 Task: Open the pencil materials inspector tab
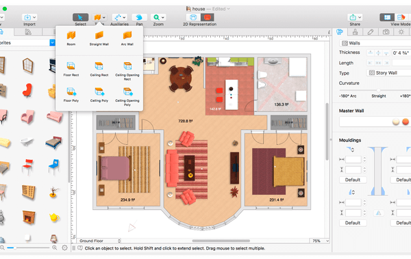[371, 32]
